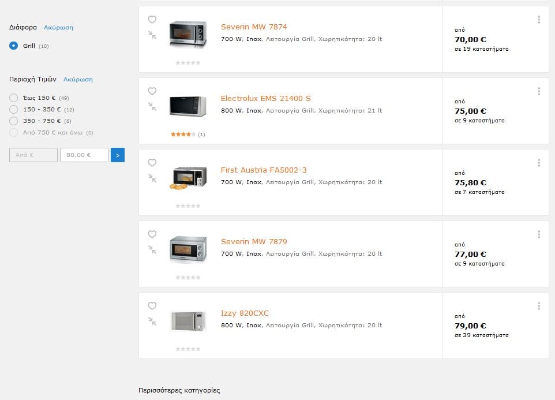The width and height of the screenshot is (555, 400).
Task: Open Severin MW 7879 product link
Action: [x=254, y=241]
